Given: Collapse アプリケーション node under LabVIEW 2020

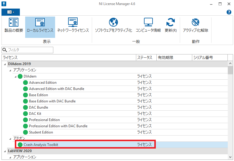Looking at the screenshot, I should click(x=10, y=157).
